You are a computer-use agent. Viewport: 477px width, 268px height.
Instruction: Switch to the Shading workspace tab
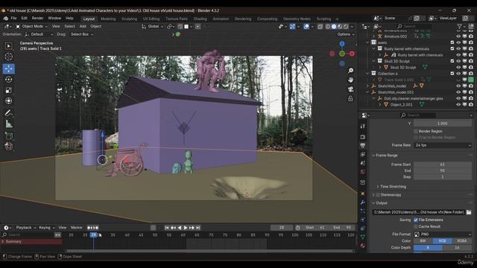(x=200, y=19)
